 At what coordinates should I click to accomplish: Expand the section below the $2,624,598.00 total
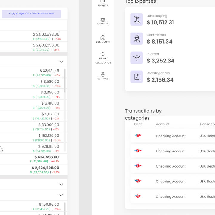[x=61, y=185]
